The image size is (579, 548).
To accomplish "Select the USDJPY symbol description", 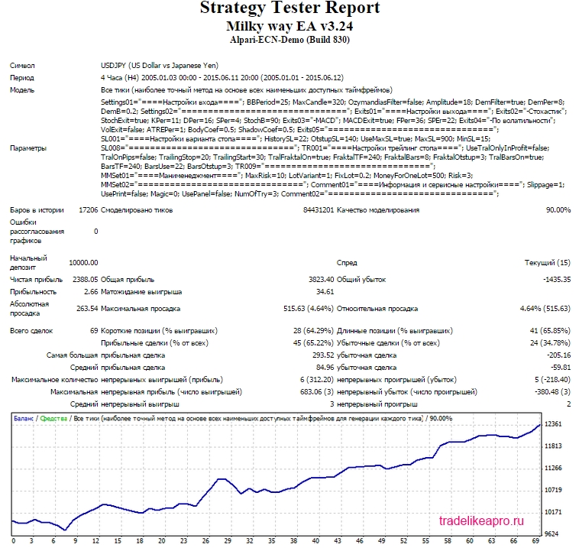I will pos(160,66).
